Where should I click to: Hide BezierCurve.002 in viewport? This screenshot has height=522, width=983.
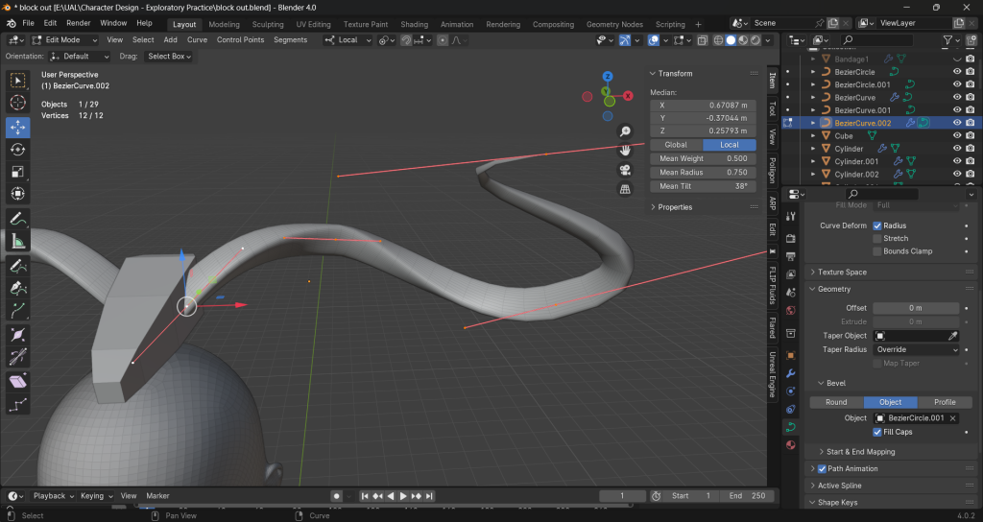point(957,123)
